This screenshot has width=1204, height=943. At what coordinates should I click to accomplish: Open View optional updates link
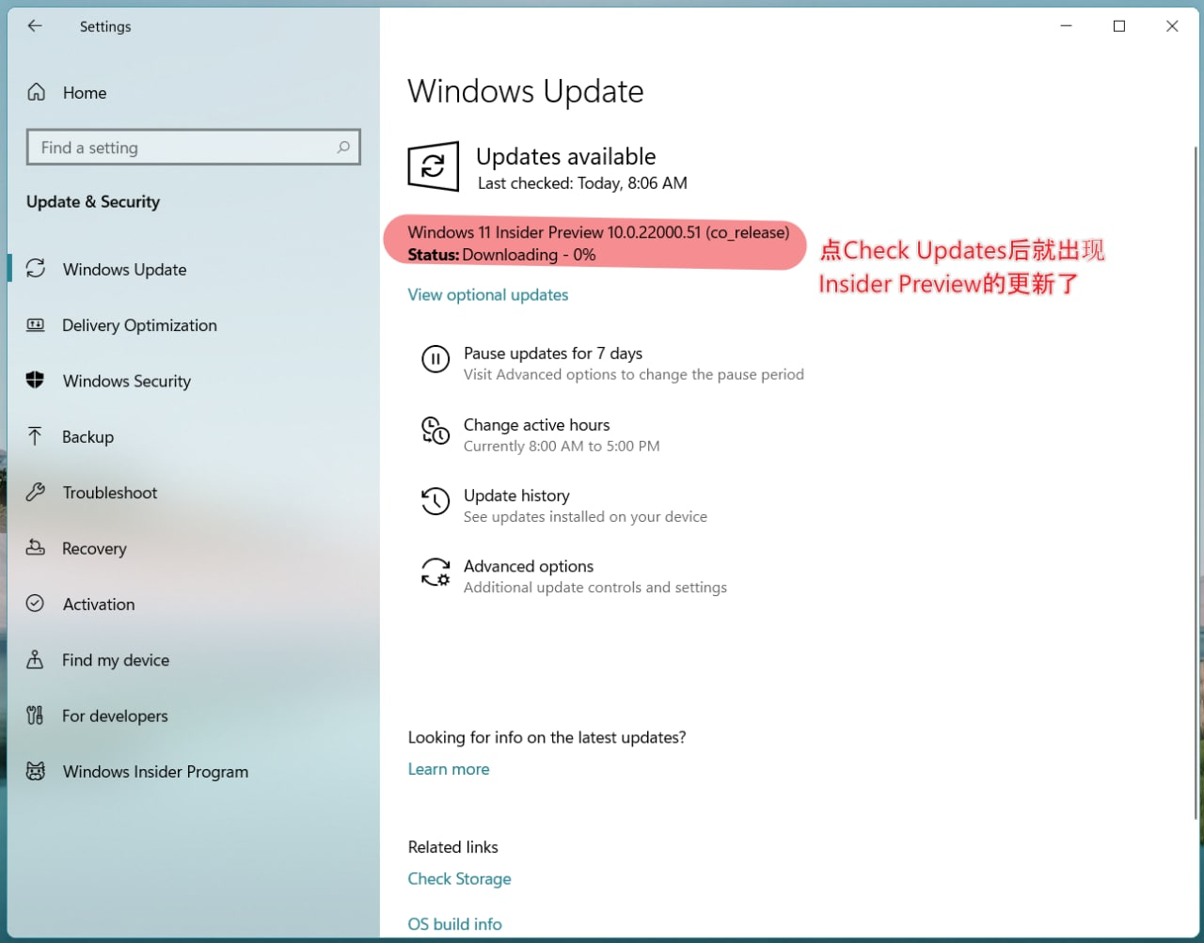click(487, 294)
